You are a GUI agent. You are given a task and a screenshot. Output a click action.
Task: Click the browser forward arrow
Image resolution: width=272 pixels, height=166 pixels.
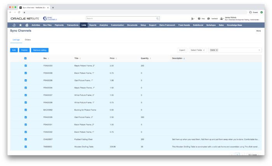pos(15,12)
